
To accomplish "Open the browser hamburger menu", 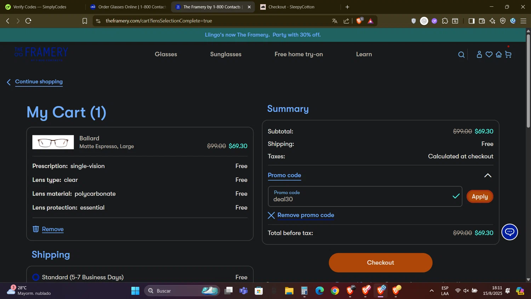I will (x=523, y=21).
